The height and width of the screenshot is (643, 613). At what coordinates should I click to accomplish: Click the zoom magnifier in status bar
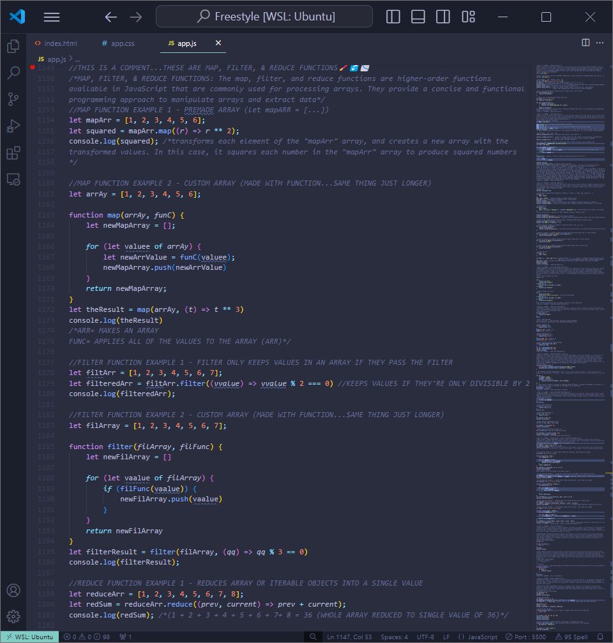[x=313, y=637]
